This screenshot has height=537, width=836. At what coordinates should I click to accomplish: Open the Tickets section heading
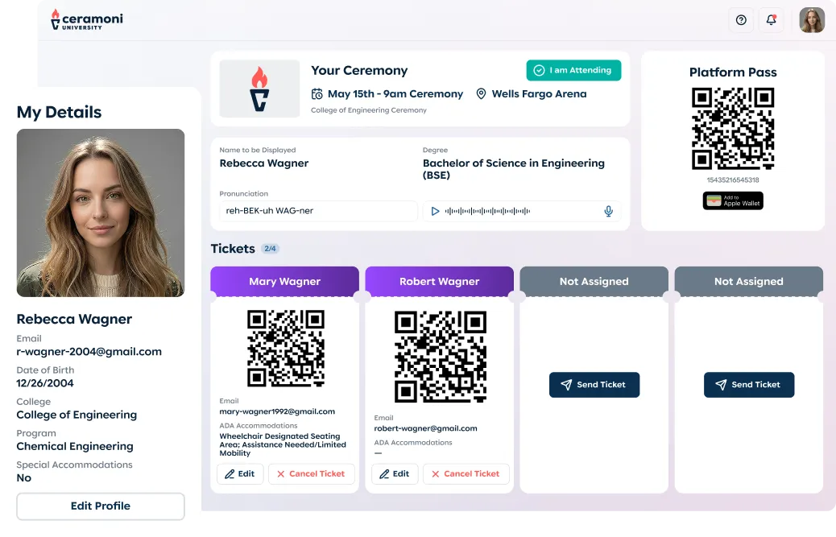[233, 248]
